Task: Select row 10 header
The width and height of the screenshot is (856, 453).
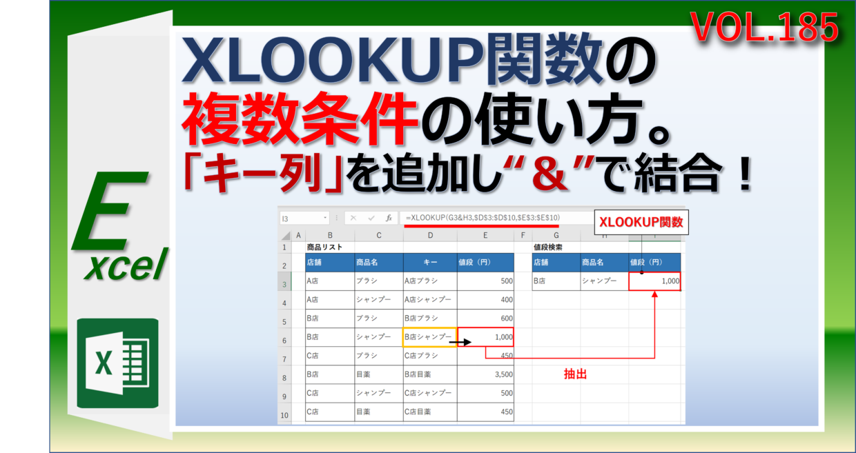Action: [x=285, y=412]
